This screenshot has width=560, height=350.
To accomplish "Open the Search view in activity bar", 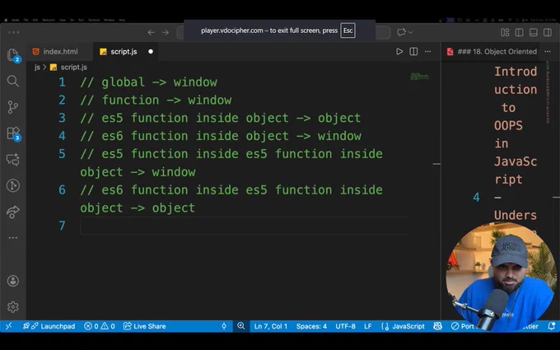I will point(13,81).
